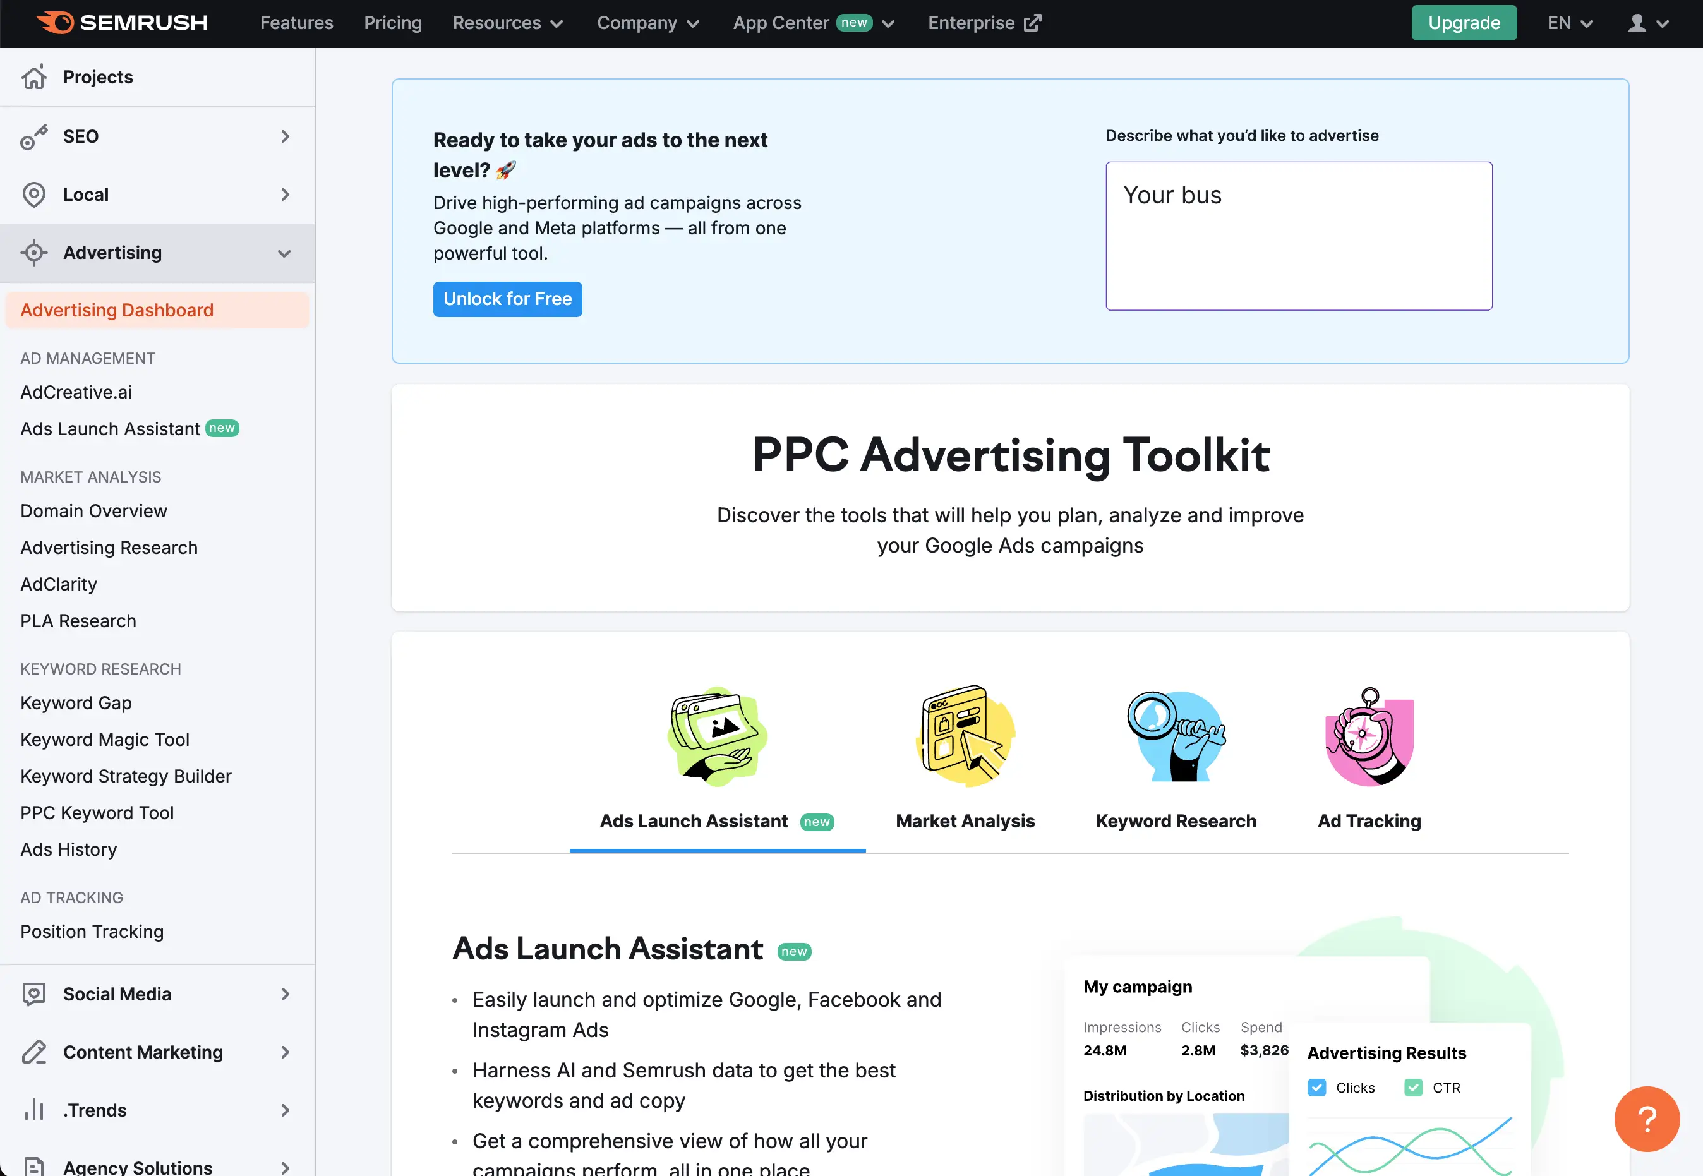Screen dimensions: 1703x1176
Task: Click the Local map pin icon
Action: click(x=34, y=195)
